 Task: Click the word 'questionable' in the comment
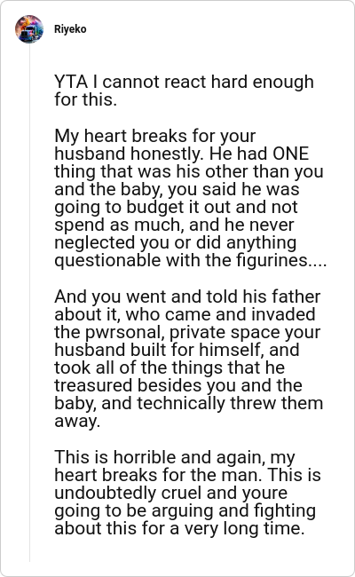107,260
